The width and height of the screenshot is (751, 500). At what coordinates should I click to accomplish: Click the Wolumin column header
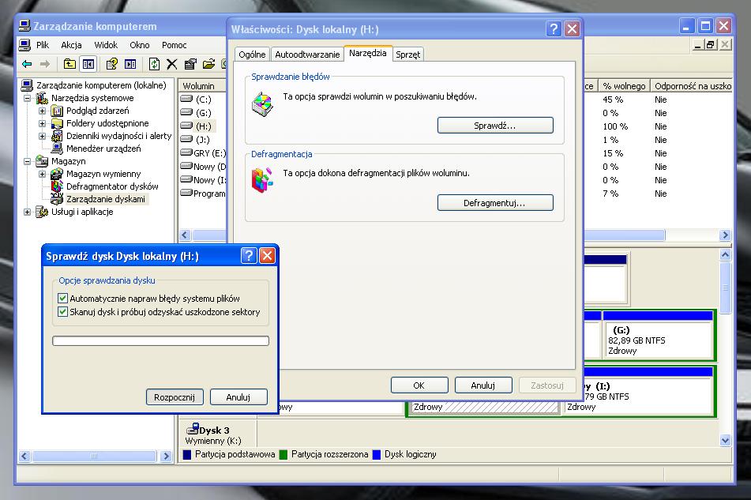(x=203, y=86)
